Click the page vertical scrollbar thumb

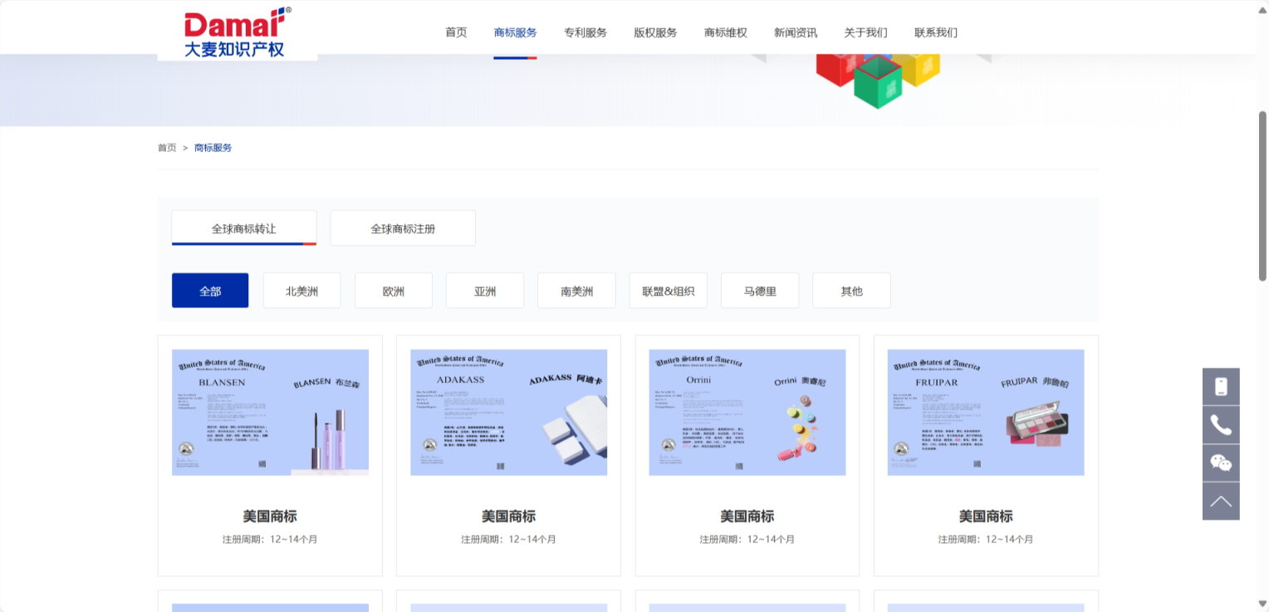point(1262,195)
